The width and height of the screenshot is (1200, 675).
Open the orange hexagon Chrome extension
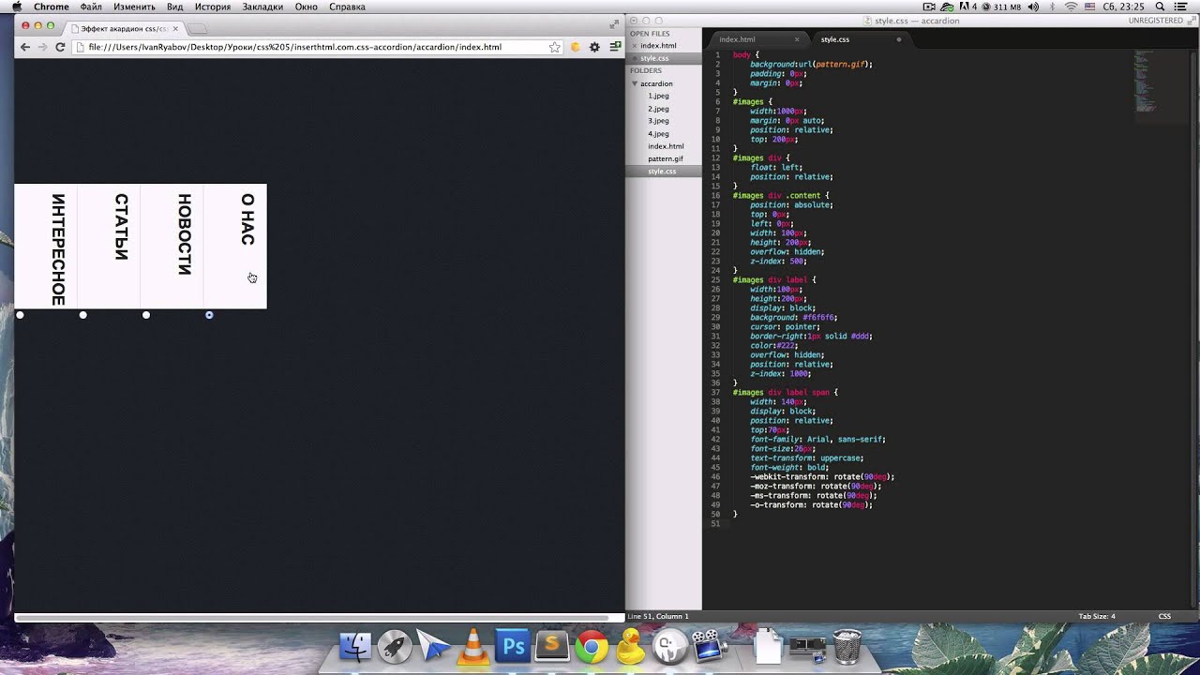576,47
